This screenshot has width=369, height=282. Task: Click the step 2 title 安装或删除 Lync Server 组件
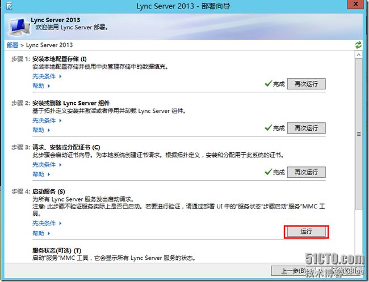(x=71, y=103)
